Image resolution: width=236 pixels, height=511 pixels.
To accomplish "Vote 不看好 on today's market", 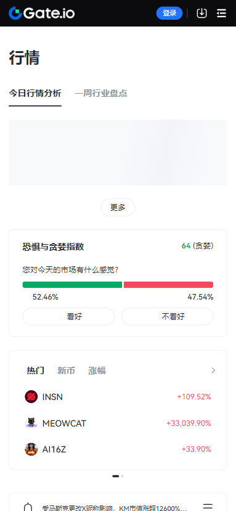I will [x=167, y=316].
